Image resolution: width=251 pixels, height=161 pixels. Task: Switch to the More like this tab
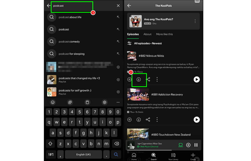[x=164, y=34]
